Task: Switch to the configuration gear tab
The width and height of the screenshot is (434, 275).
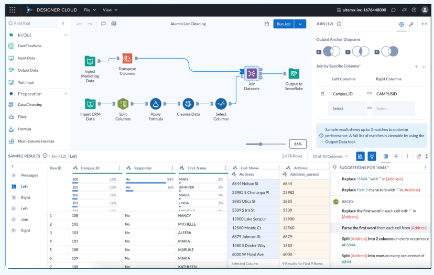Action: (402, 24)
